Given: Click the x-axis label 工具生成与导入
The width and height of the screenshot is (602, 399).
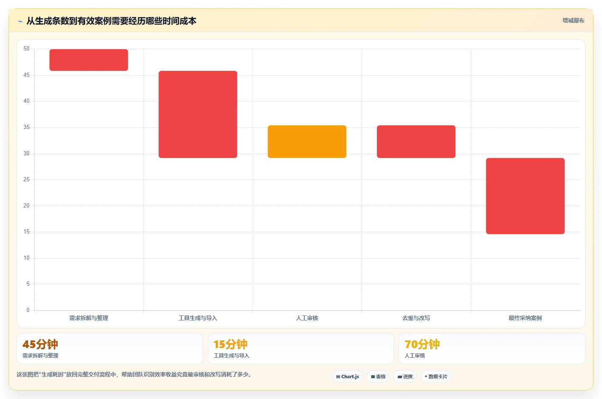Looking at the screenshot, I should [x=198, y=318].
